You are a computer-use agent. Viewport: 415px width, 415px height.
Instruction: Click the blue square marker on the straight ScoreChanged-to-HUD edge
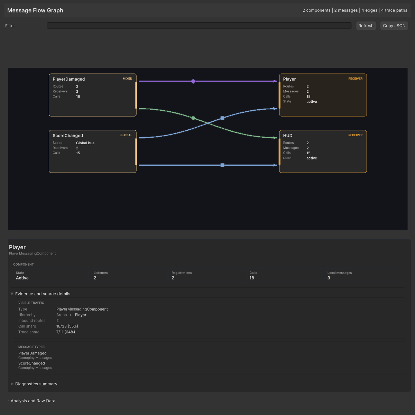(x=222, y=165)
